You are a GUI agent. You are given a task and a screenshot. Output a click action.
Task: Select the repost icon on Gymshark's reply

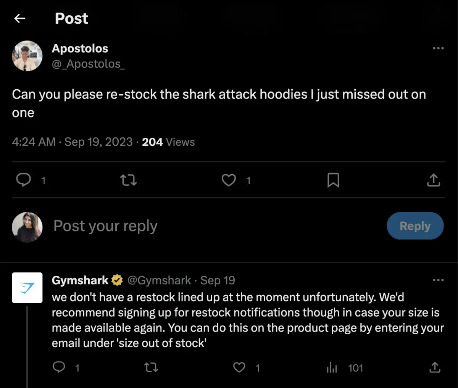(151, 367)
